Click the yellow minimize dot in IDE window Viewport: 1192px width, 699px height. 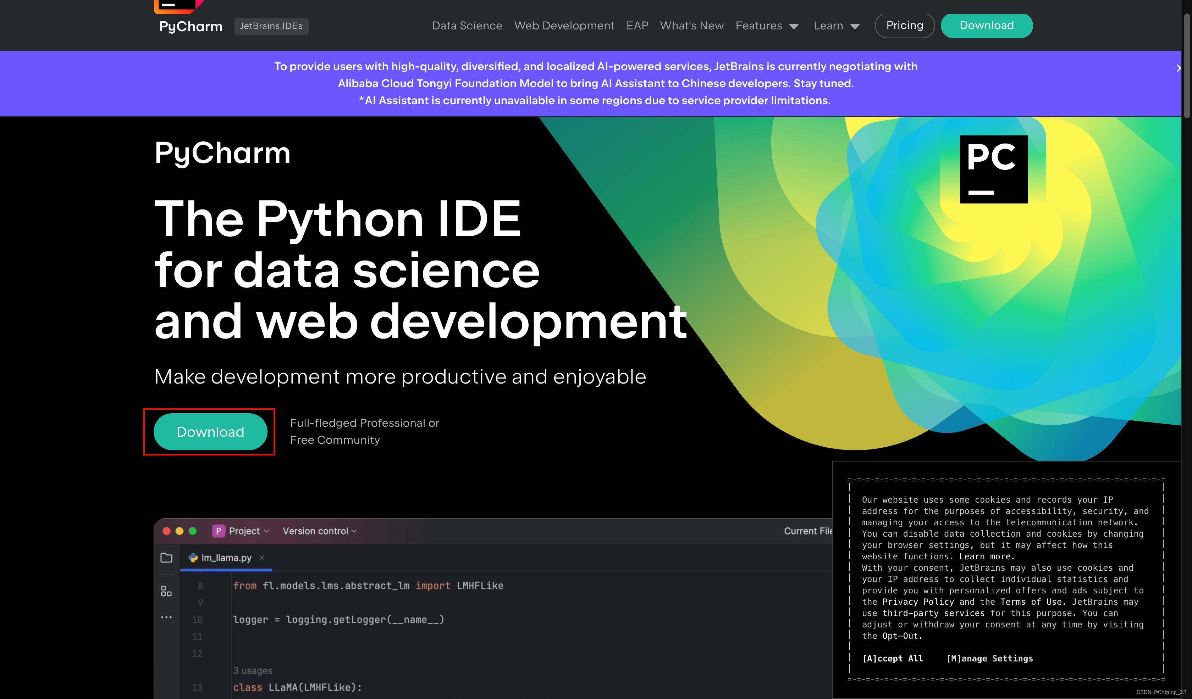[179, 531]
